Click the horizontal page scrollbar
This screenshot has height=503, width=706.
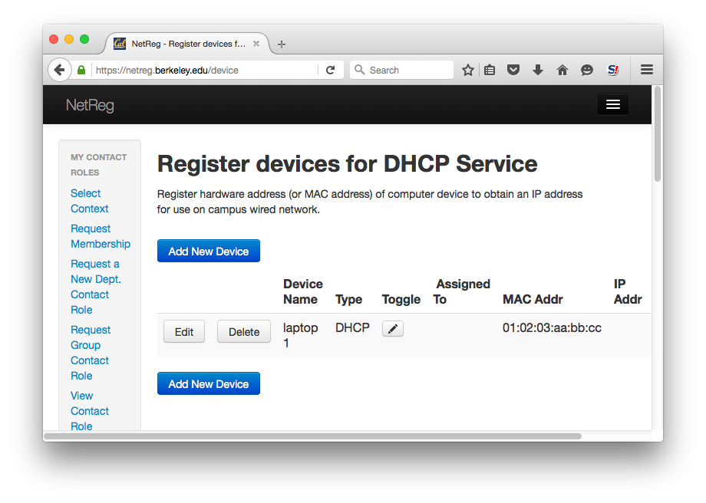(312, 436)
